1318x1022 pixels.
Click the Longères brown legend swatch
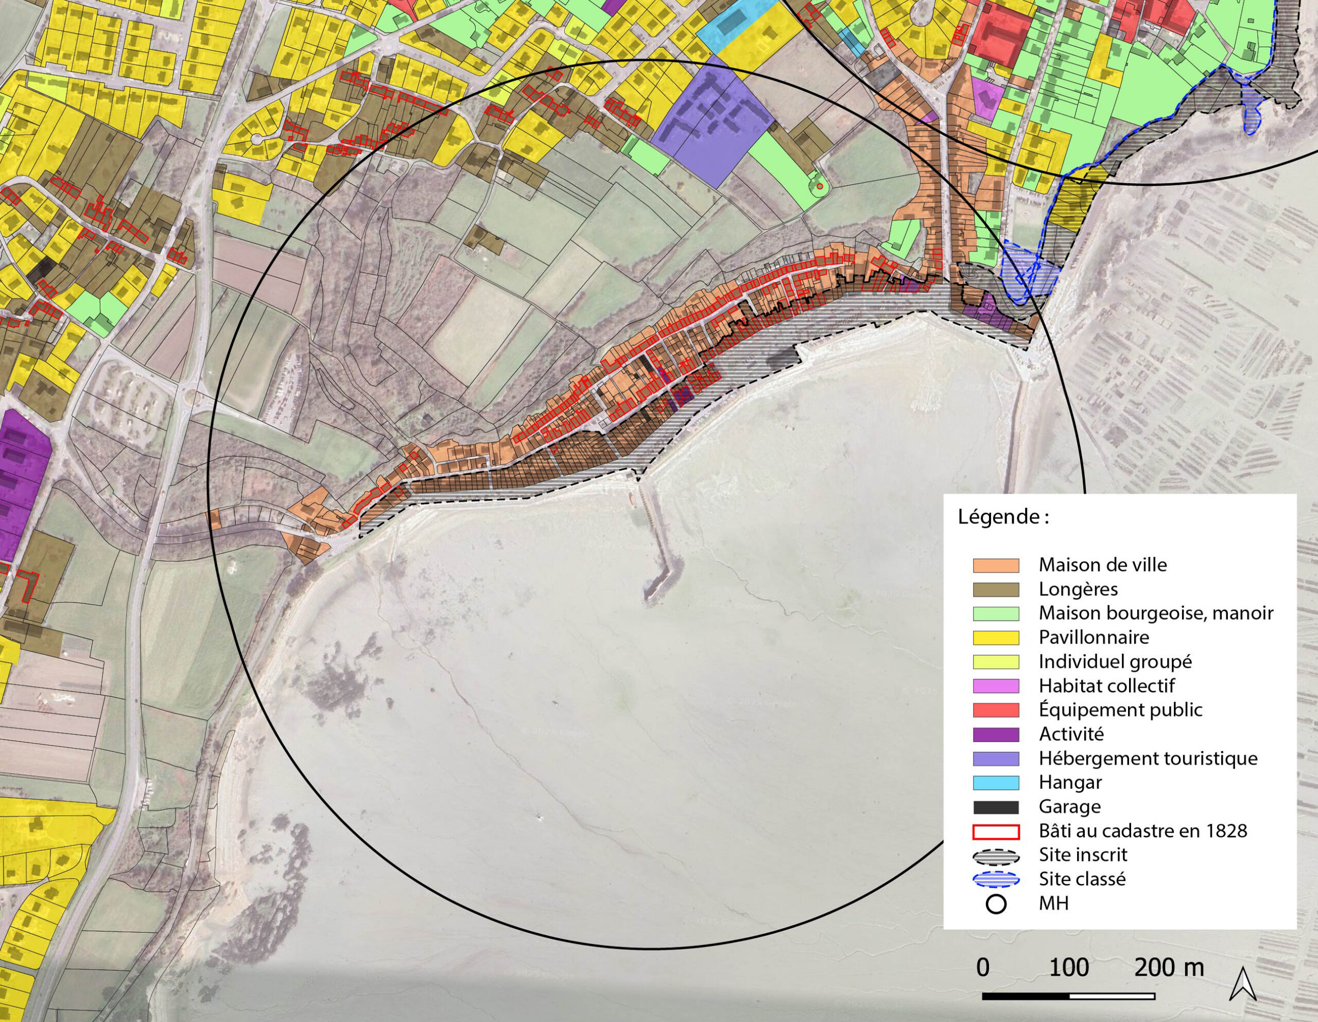[996, 590]
